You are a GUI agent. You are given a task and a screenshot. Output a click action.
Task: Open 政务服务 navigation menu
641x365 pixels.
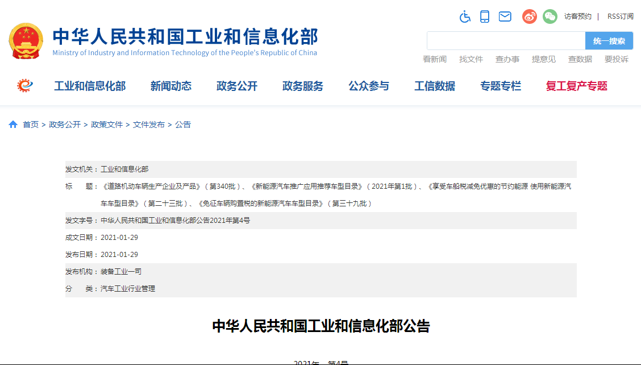pyautogui.click(x=303, y=86)
